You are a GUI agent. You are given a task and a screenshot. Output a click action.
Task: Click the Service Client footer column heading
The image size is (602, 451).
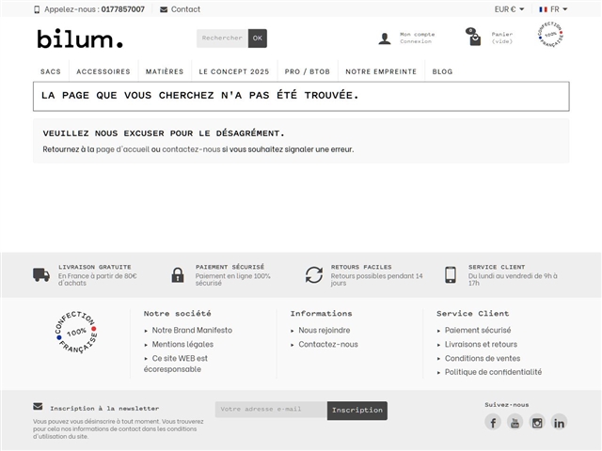pyautogui.click(x=473, y=313)
